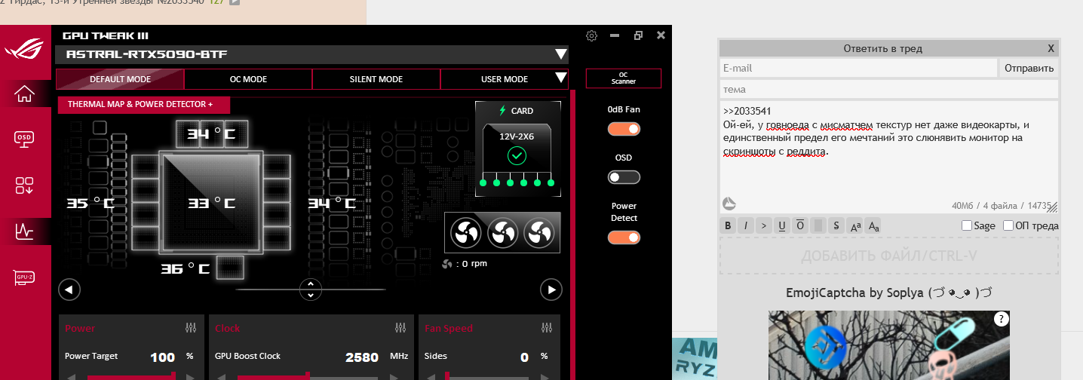Apply italic formatting in reply form

746,225
